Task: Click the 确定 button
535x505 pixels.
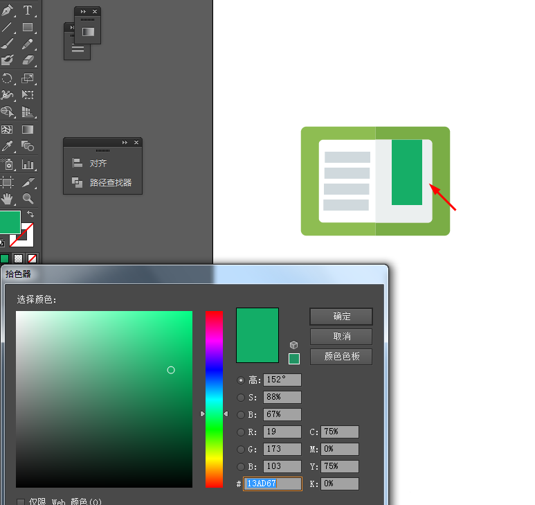Action: tap(341, 317)
